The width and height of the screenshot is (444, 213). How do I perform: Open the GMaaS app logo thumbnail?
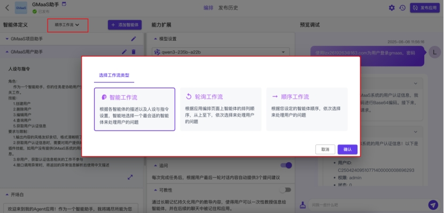pyautogui.click(x=21, y=8)
